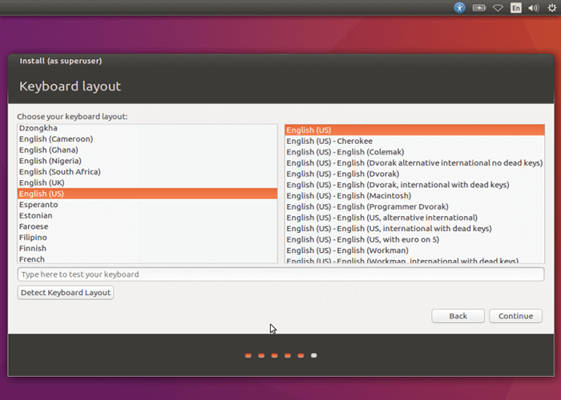561x400 pixels.
Task: Choose English (US, international with dead keys)
Action: (x=414, y=229)
